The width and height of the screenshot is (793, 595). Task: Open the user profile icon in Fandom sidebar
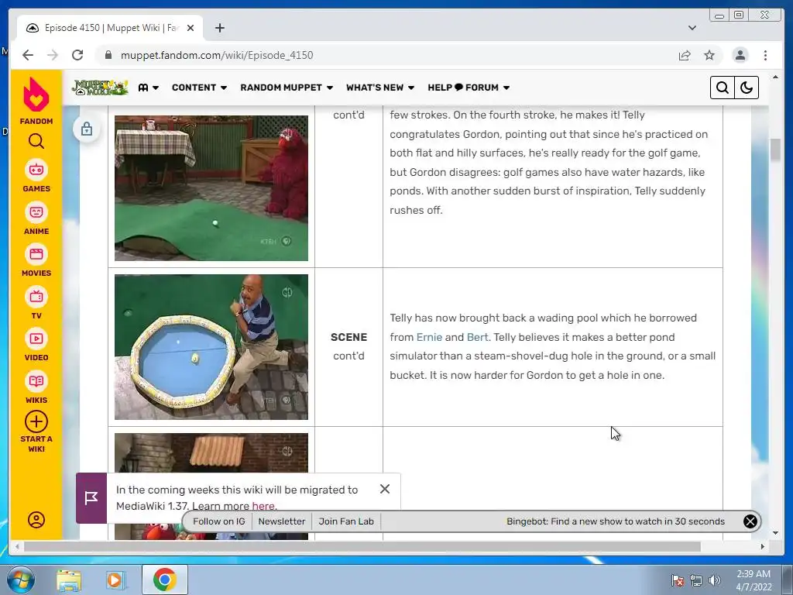36,520
